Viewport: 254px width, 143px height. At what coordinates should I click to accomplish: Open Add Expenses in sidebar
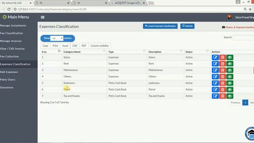pyautogui.click(x=9, y=72)
